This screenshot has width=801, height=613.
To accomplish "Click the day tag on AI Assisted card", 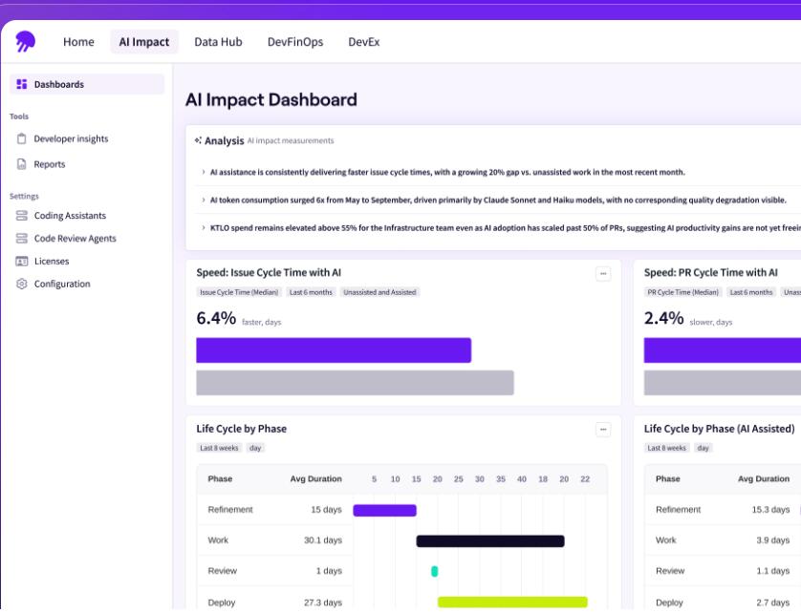I will (x=704, y=448).
